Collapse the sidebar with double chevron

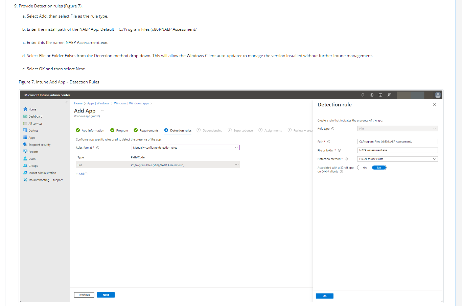tap(67, 102)
